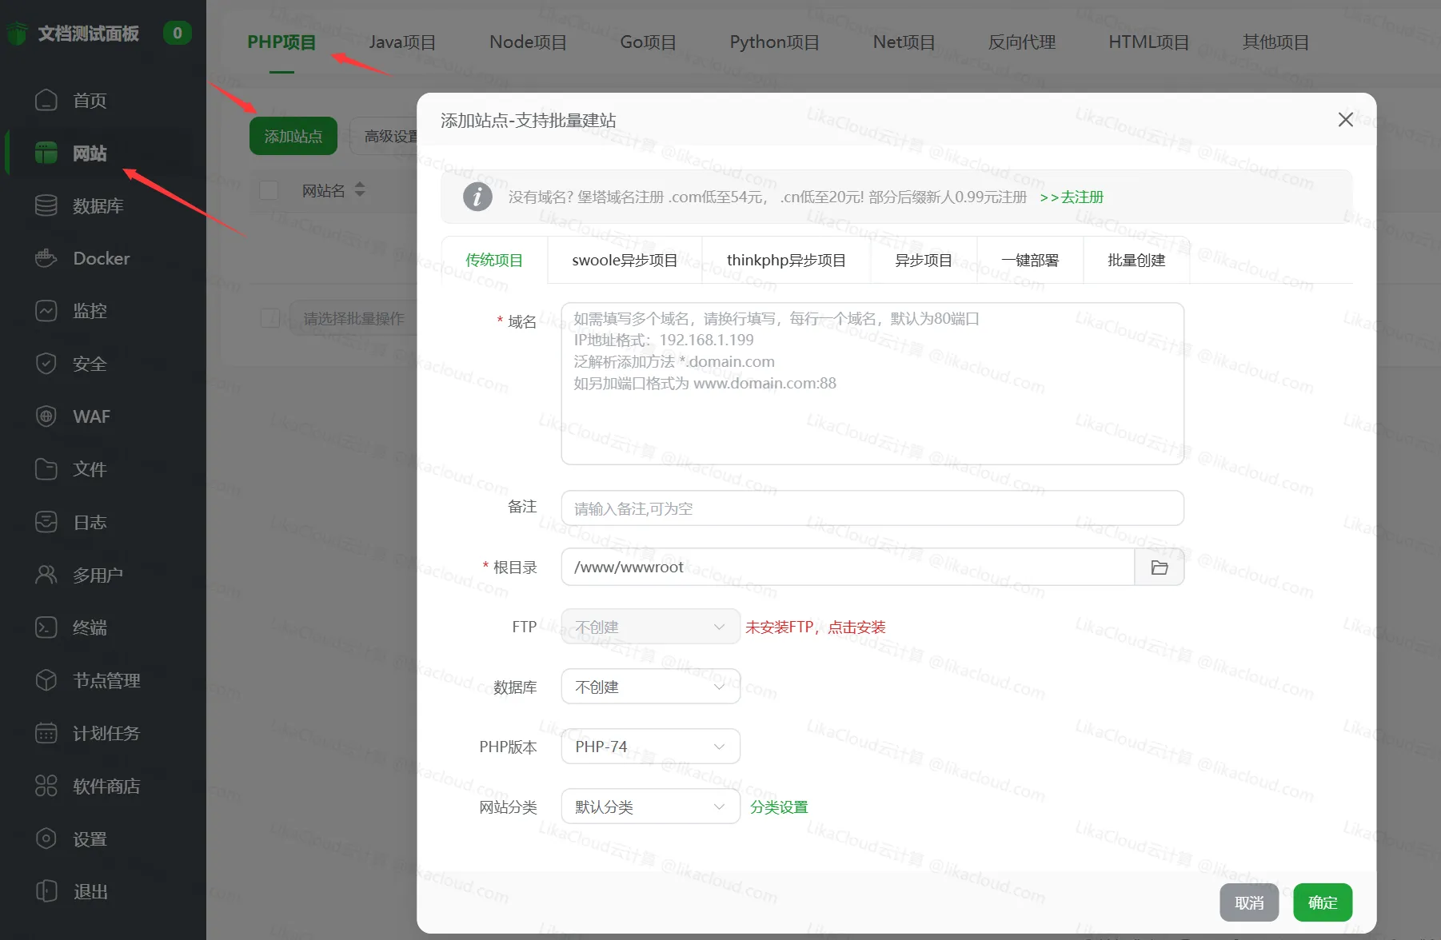The height and width of the screenshot is (940, 1441).
Task: Toggle the select-all checkbox beside 网站名
Action: (269, 190)
